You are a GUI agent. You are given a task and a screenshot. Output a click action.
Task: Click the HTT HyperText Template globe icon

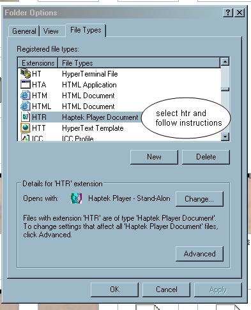(x=26, y=128)
